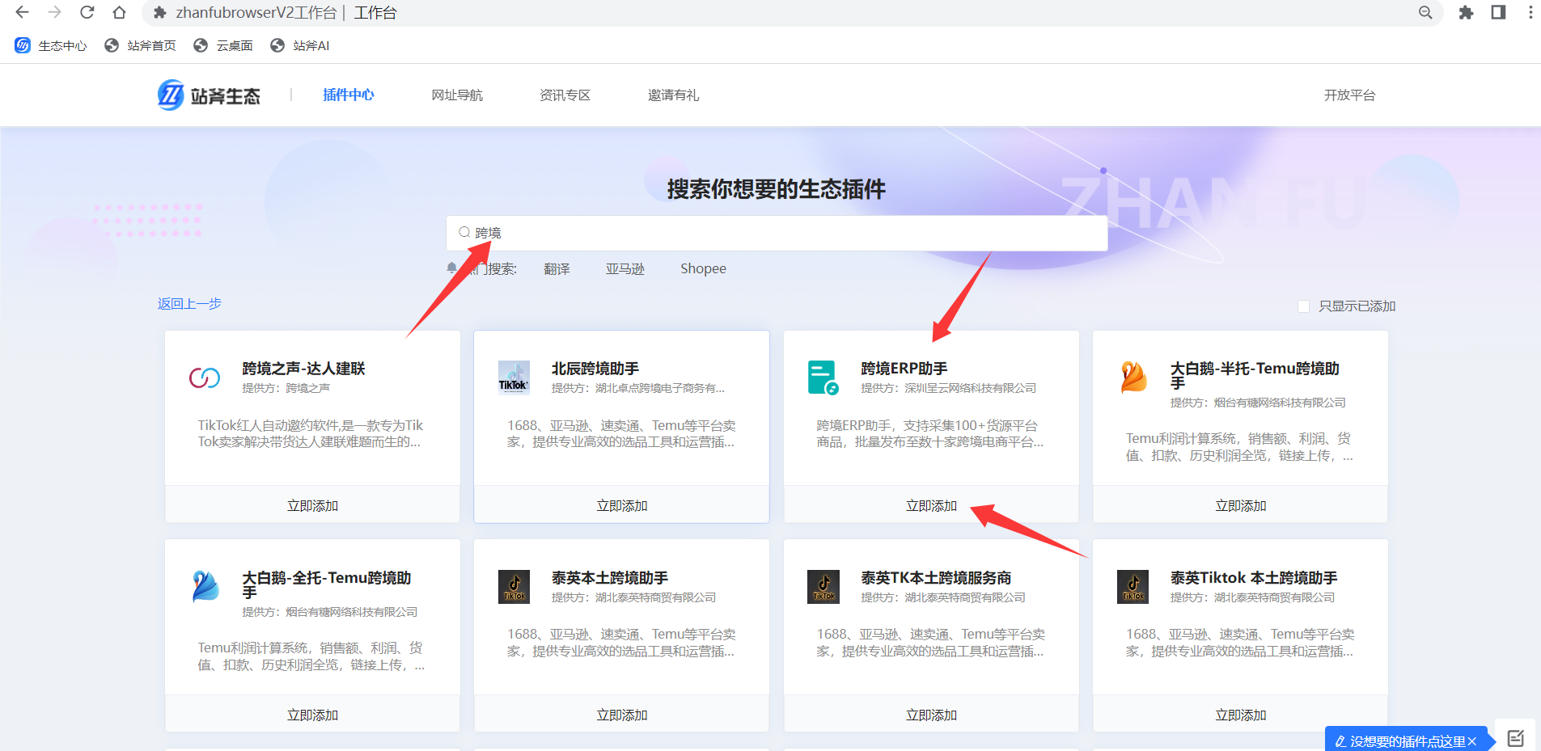Add 大白鹅-全托-Temu跨境助手 with 立即添加
This screenshot has height=751, width=1541.
point(312,715)
